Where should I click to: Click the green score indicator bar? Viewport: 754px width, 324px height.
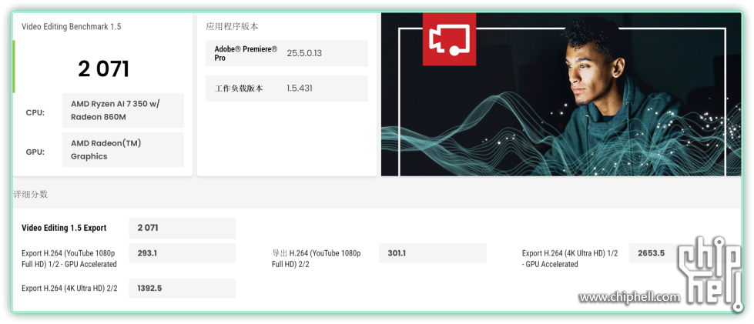[14, 67]
